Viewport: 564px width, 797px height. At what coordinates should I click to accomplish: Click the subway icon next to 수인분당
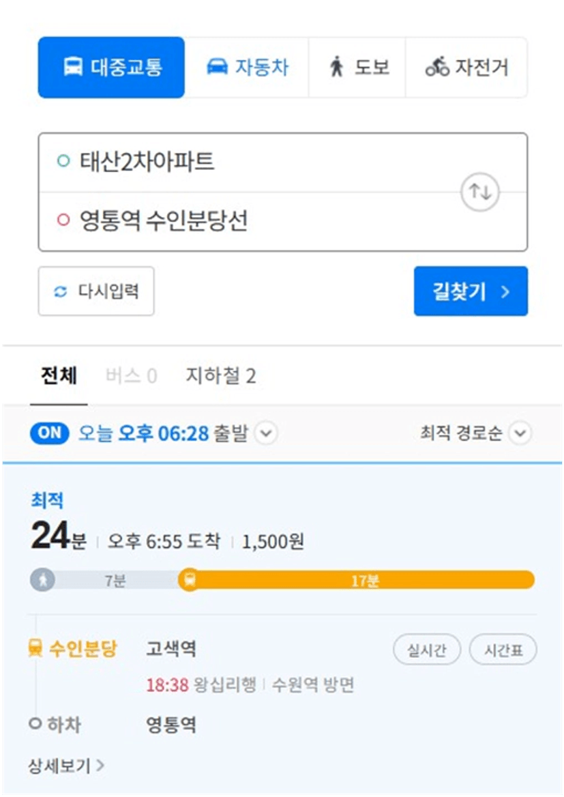[35, 648]
